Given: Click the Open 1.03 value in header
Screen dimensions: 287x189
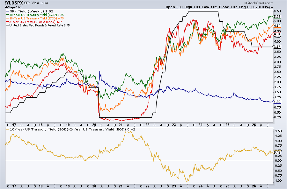Looking at the screenshot, I should (174, 7).
